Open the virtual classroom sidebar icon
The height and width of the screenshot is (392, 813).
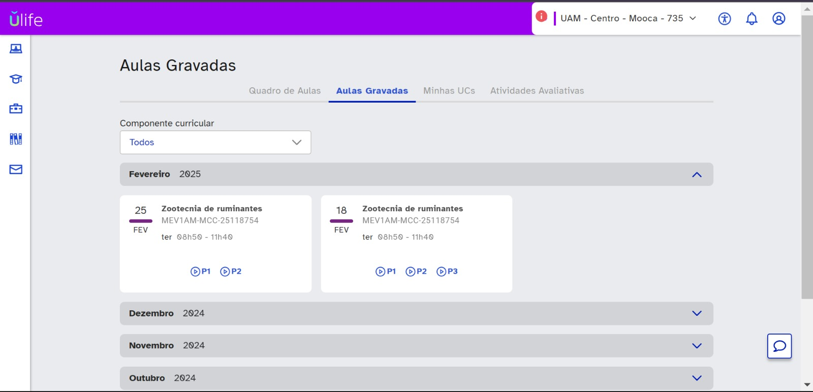[x=16, y=49]
